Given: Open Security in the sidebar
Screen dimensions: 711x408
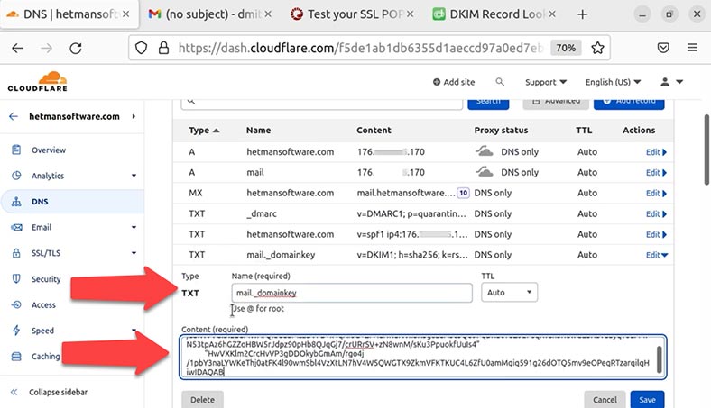Looking at the screenshot, I should (46, 279).
